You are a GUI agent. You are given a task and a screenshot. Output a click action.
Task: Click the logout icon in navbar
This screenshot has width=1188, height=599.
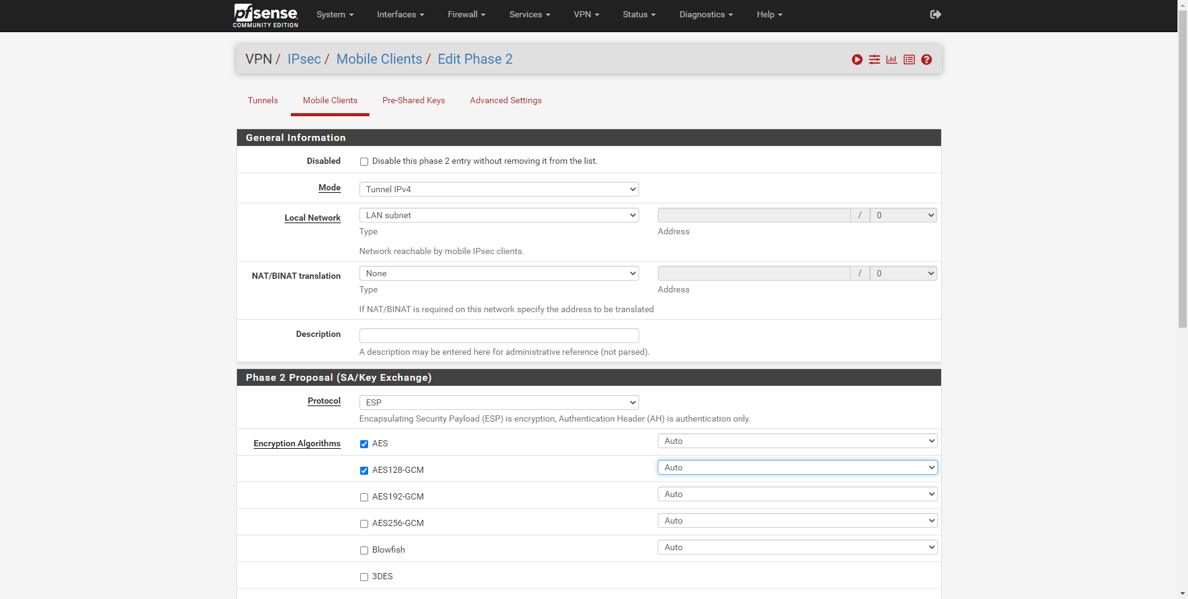935,14
